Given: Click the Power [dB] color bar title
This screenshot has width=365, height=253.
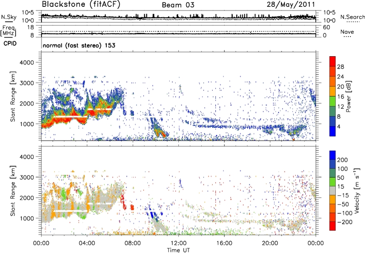Looking at the screenshot, I should (349, 96).
